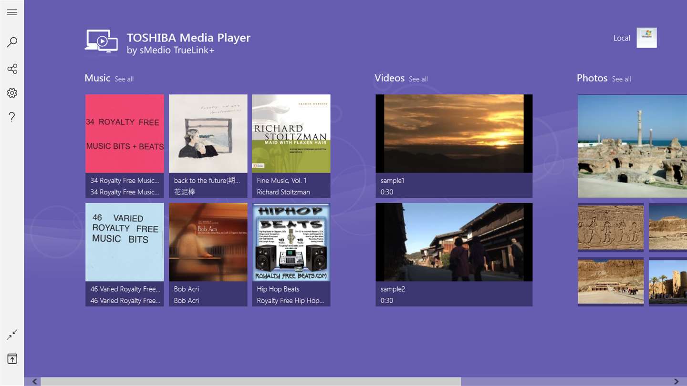Click the upload box icon in sidebar
The width and height of the screenshot is (687, 386).
(x=12, y=358)
